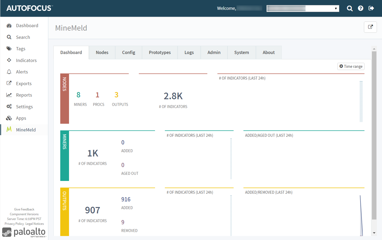The height and width of the screenshot is (240, 382).
Task: Click the MINERS count number 8
Action: point(78,95)
